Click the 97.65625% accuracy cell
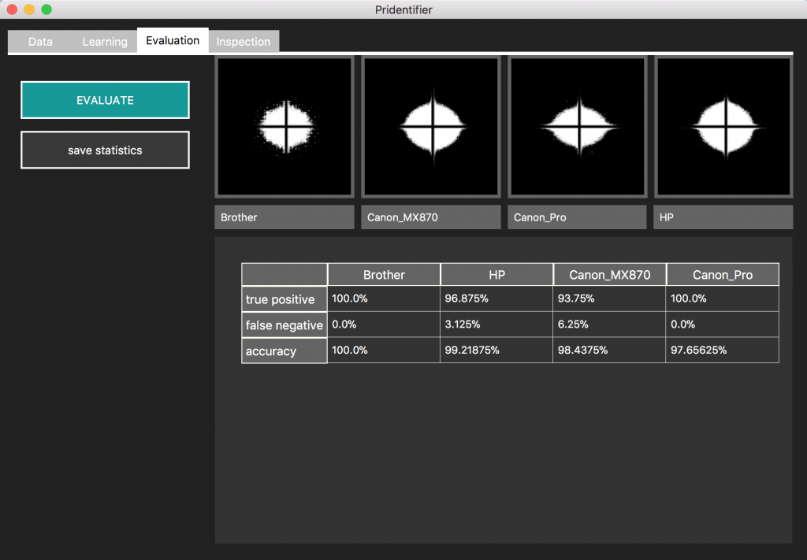 point(722,350)
